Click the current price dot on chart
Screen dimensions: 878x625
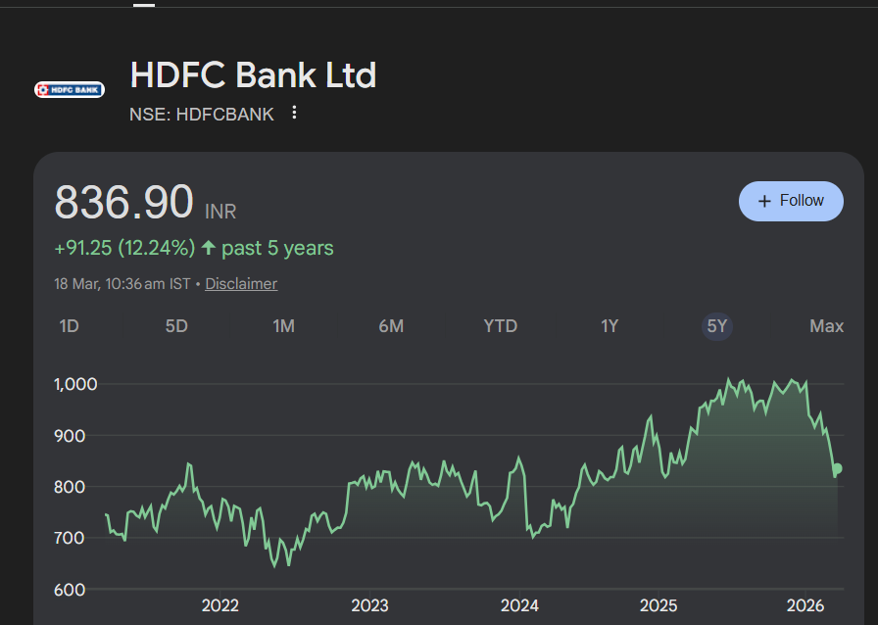coord(837,468)
